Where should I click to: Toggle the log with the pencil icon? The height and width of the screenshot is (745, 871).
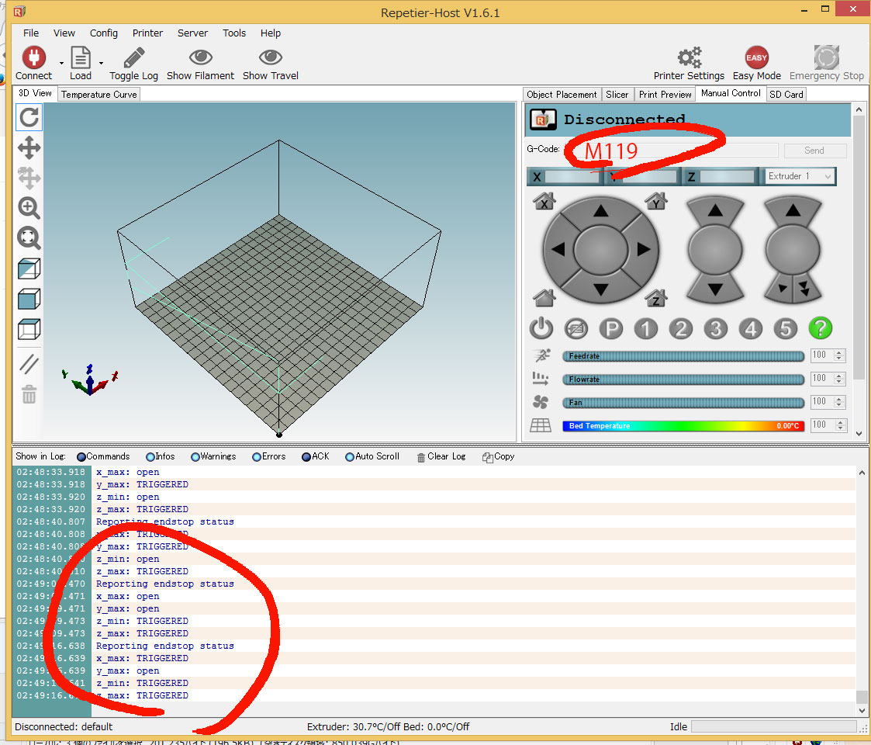pyautogui.click(x=134, y=58)
